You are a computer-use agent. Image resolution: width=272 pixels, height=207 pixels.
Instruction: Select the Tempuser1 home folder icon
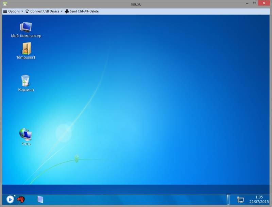click(x=27, y=48)
